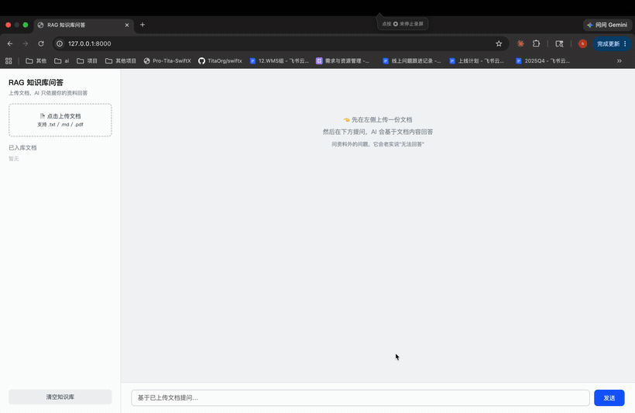Click the browser back arrow
Viewport: 635px width, 413px height.
[x=10, y=43]
